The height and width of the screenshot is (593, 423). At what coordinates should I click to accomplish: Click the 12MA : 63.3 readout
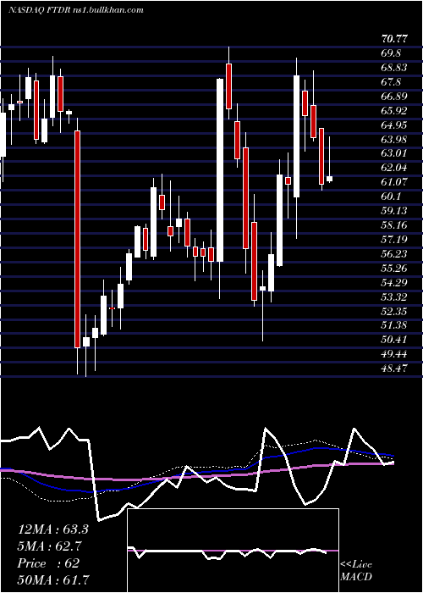click(53, 529)
